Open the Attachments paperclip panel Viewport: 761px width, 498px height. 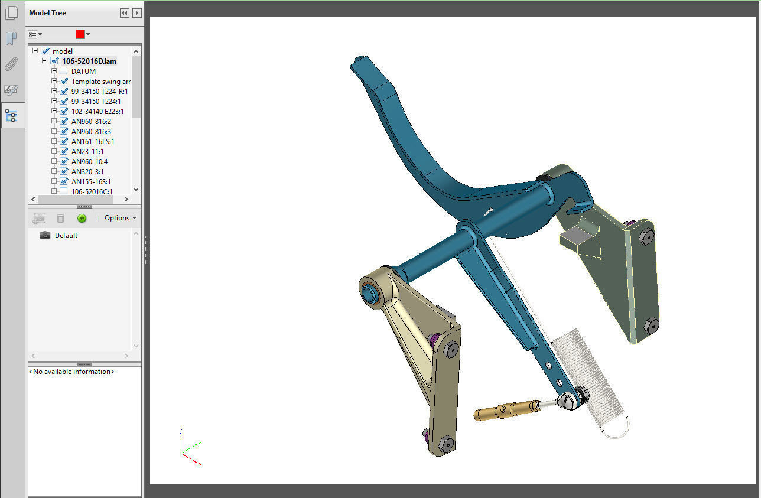(x=12, y=64)
